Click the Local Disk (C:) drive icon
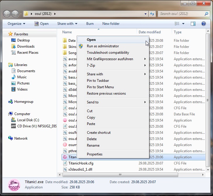Viewport: 213px width, 196px height. coord(13,120)
